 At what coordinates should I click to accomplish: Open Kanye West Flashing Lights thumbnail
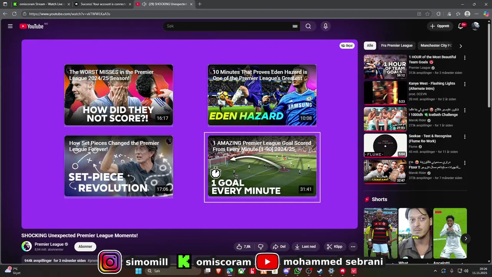click(x=385, y=93)
